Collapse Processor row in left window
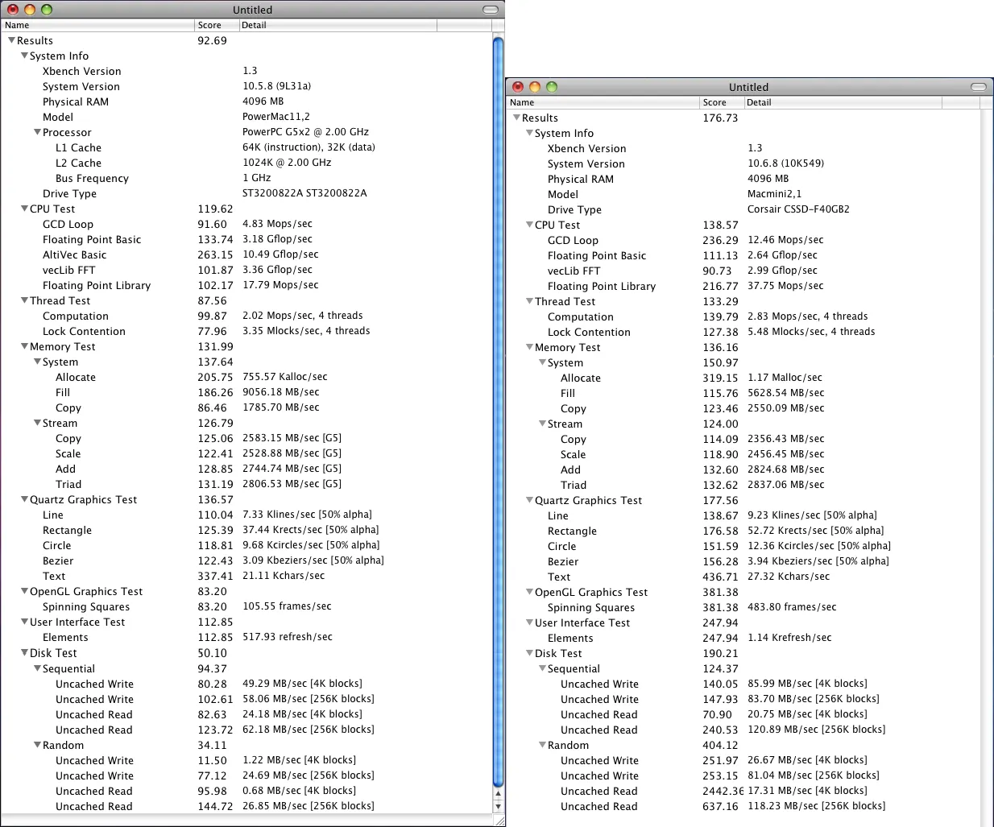The image size is (994, 827). tap(37, 132)
